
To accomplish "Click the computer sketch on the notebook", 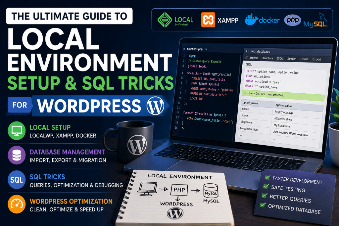I will (148, 189).
